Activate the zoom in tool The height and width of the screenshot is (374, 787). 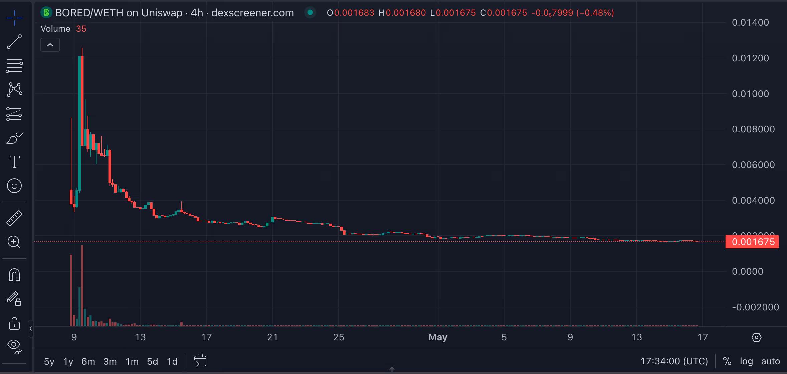[14, 242]
